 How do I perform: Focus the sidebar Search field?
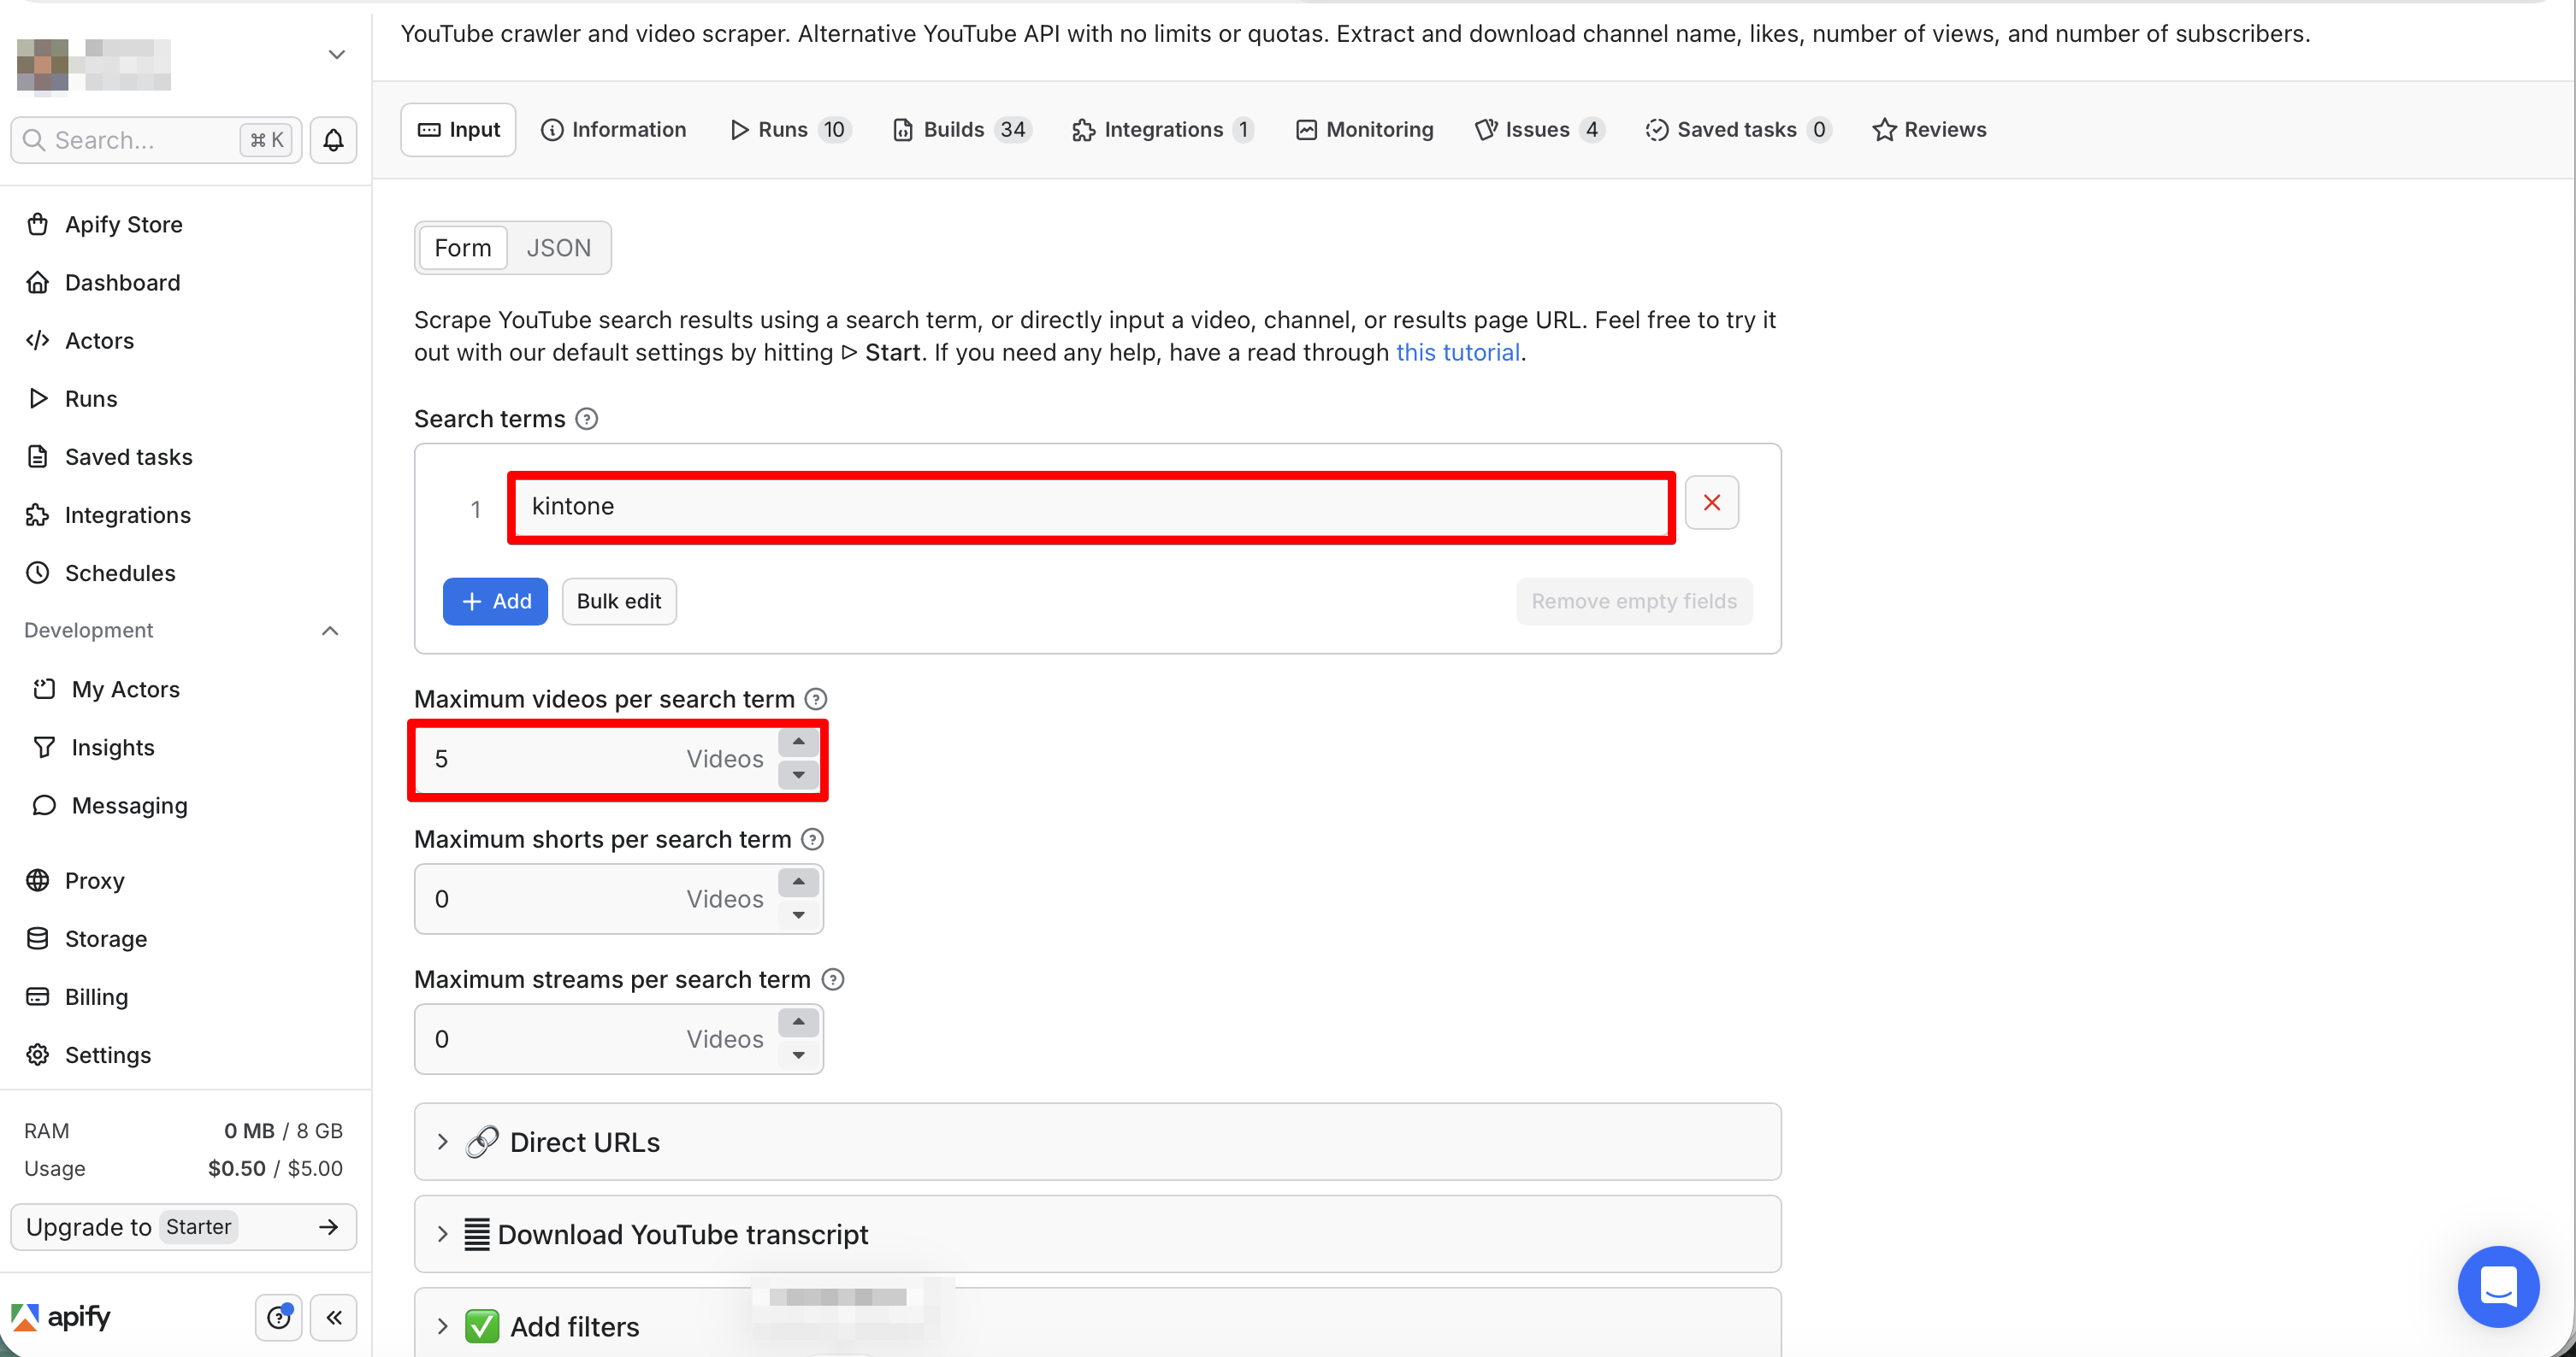[155, 140]
